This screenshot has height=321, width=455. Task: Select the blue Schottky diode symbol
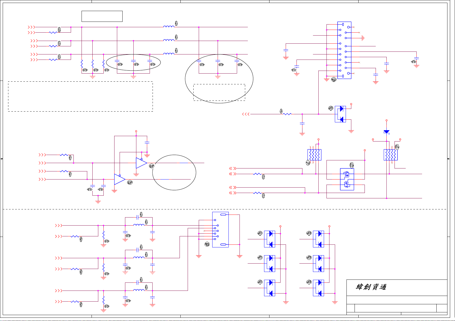pyautogui.click(x=386, y=132)
